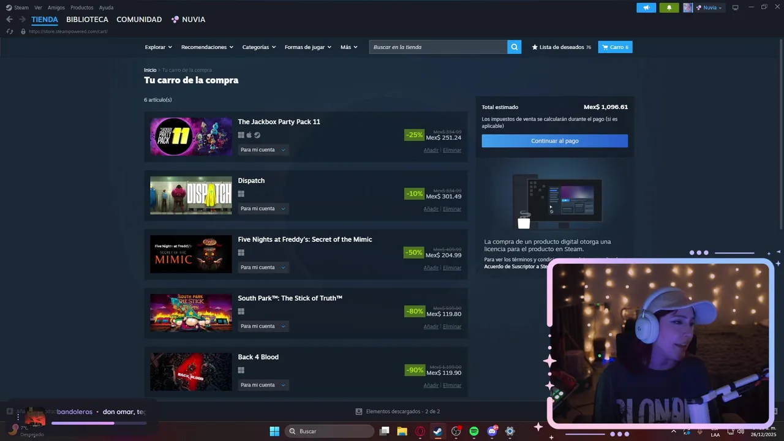This screenshot has width=784, height=441.
Task: Expand the Recomendaciones dropdown
Action: [207, 47]
